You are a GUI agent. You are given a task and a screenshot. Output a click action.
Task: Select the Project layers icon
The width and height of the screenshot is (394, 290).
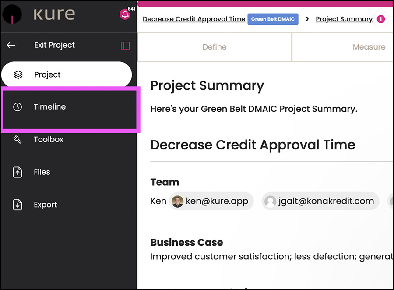(x=18, y=75)
